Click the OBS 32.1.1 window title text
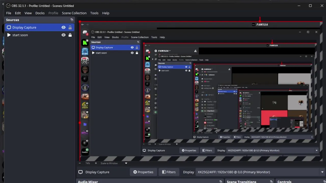This screenshot has height=183, width=326. 43,6
